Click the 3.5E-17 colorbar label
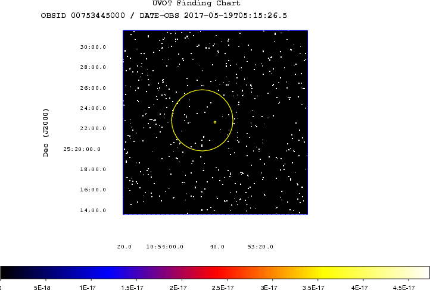The width and height of the screenshot is (430, 290). 313,288
